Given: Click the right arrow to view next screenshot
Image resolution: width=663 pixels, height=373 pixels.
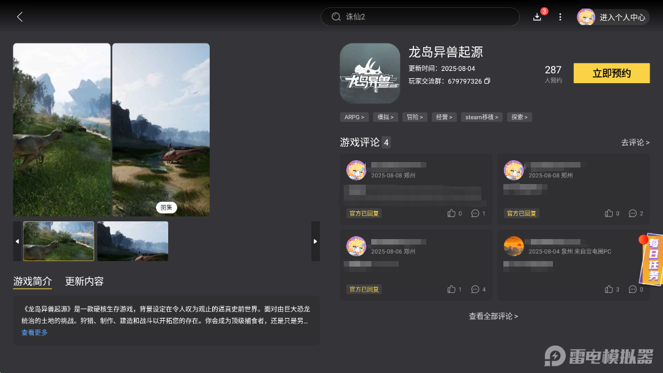Looking at the screenshot, I should 315,241.
